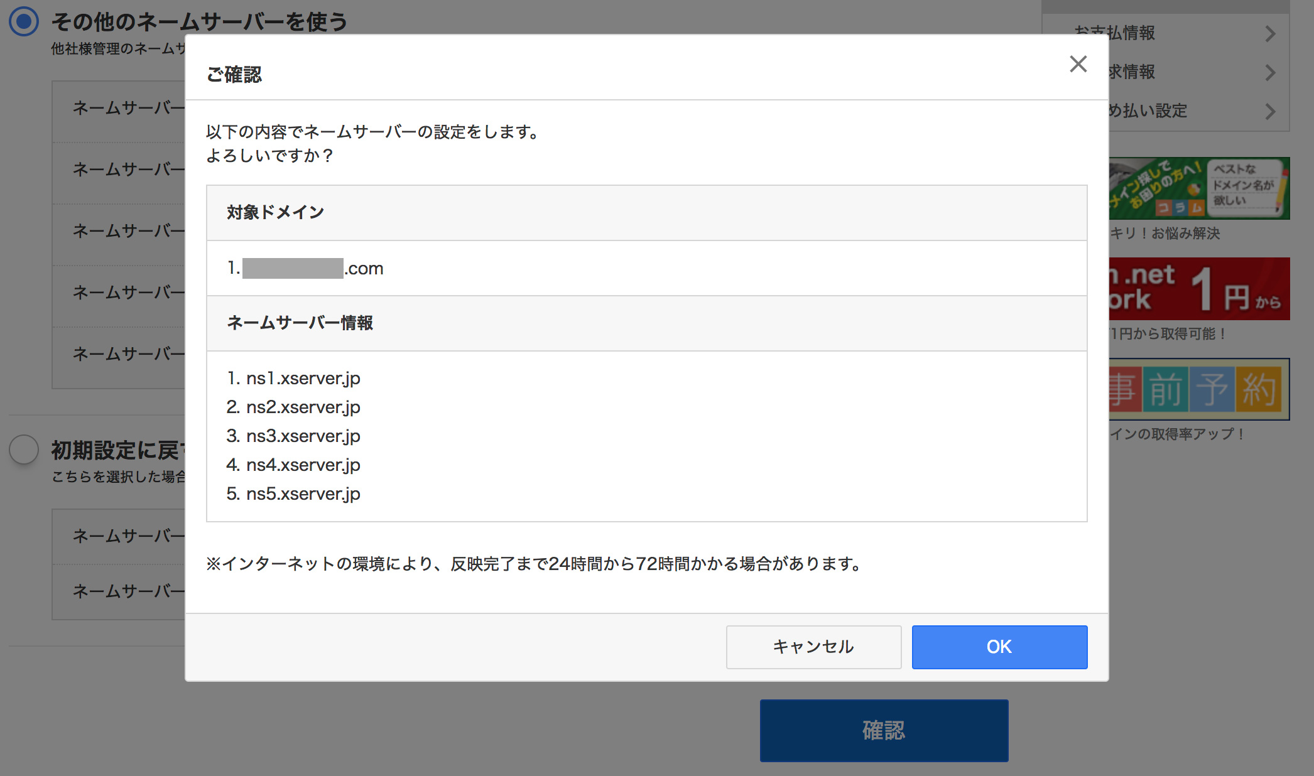
Task: Click the dark blue 確認 button behind the dialog
Action: pos(884,730)
